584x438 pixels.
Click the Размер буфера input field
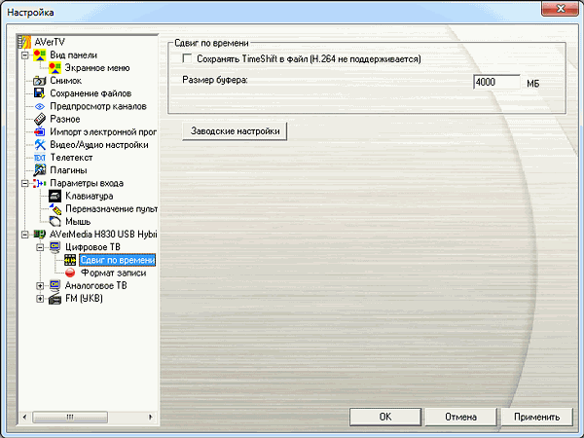[x=496, y=82]
